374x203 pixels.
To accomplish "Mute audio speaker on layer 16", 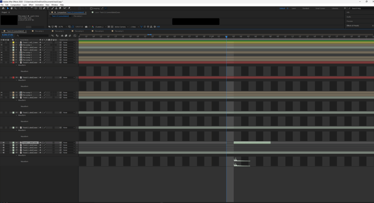I will tap(4, 143).
